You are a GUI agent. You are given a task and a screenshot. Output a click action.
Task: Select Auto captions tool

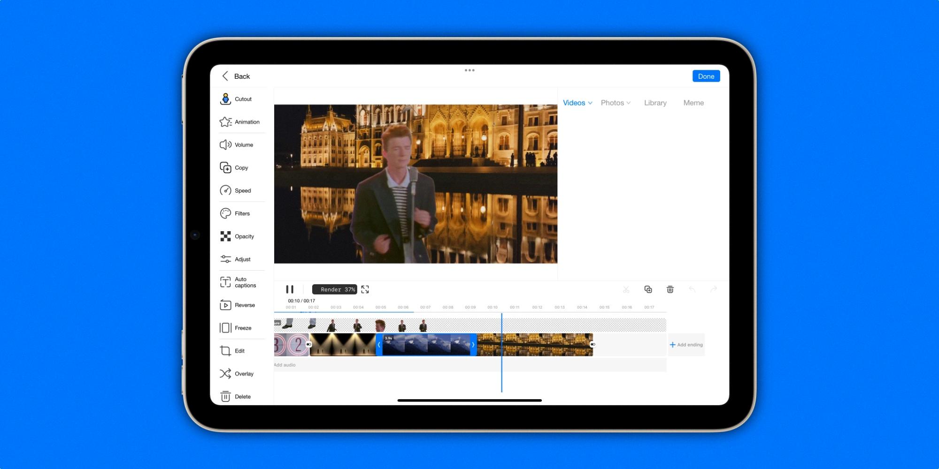[238, 282]
